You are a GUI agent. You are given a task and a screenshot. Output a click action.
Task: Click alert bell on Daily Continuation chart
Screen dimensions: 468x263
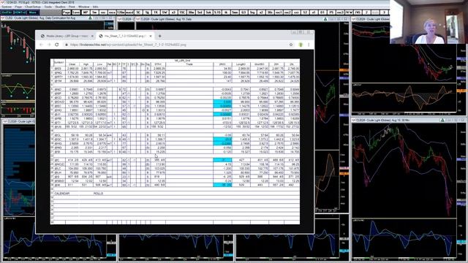(90, 18)
